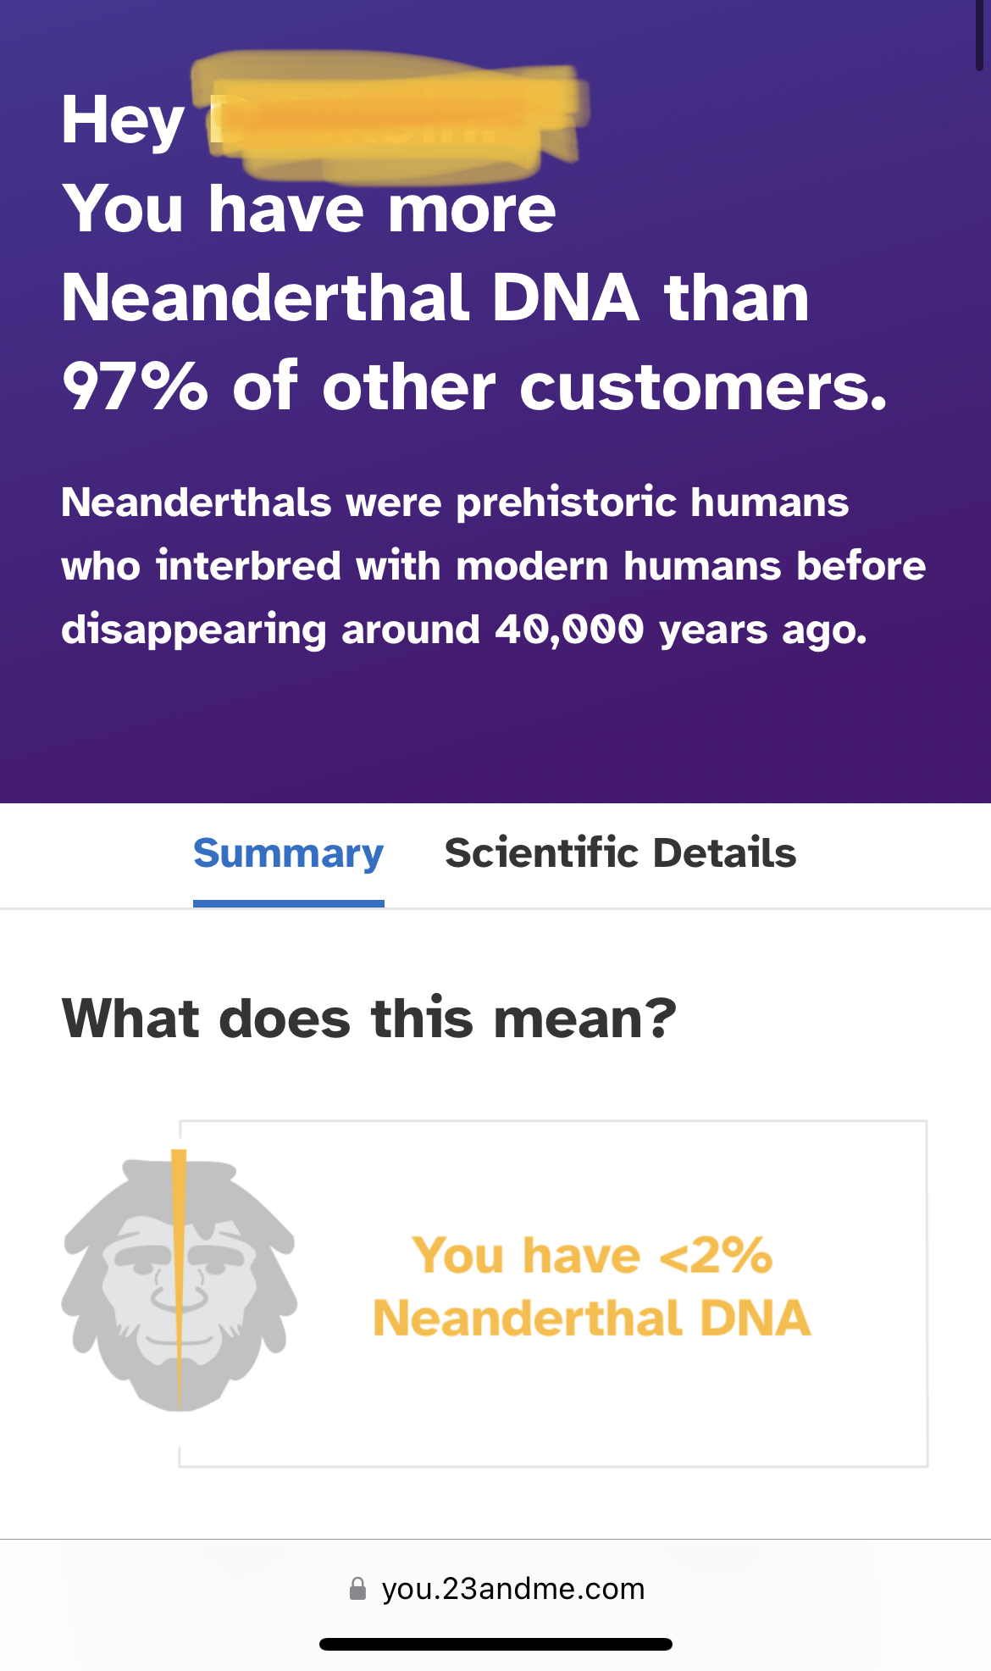Image resolution: width=991 pixels, height=1671 pixels.
Task: Tap the '97% of other customers' headline line
Action: coord(474,386)
